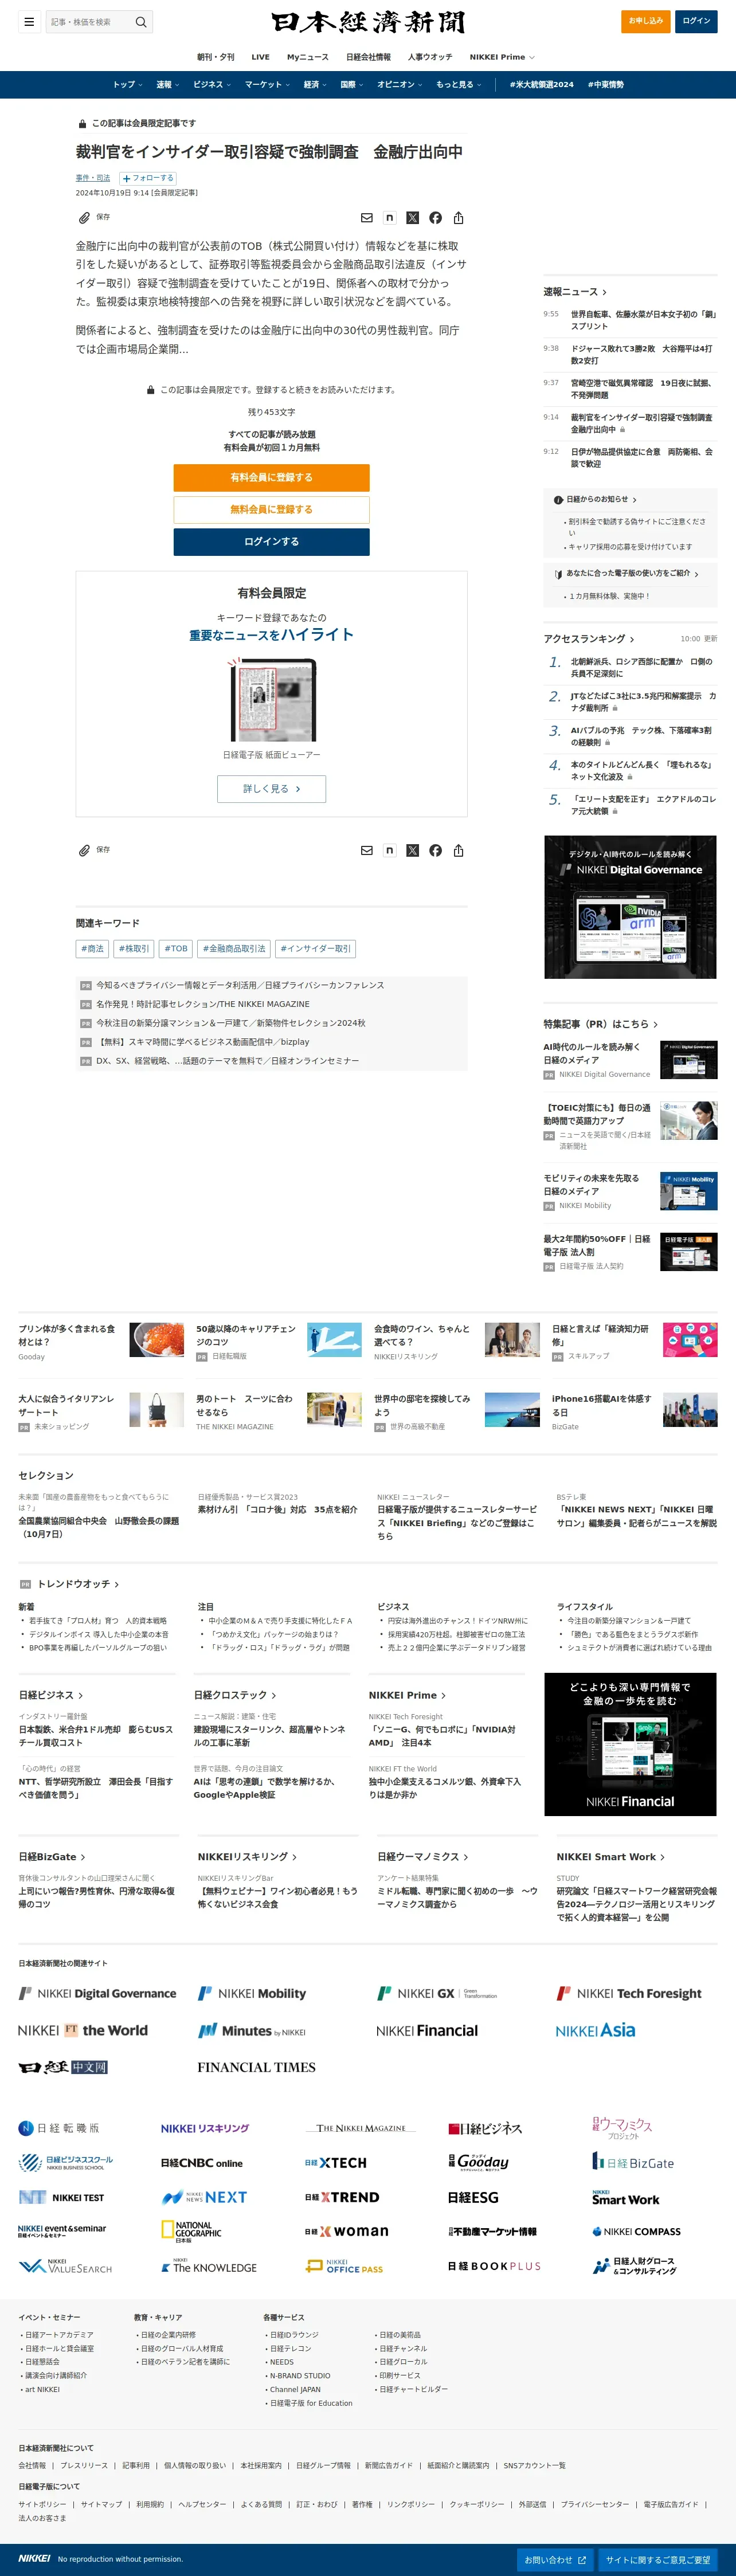Open the アクセスランキング section heading
Viewport: 736px width, 2576px height.
click(x=589, y=639)
